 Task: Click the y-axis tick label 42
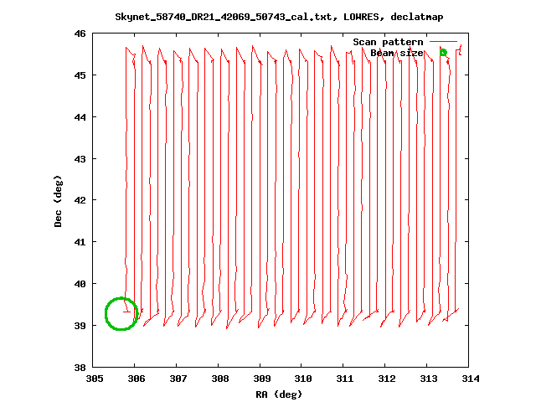pos(80,200)
